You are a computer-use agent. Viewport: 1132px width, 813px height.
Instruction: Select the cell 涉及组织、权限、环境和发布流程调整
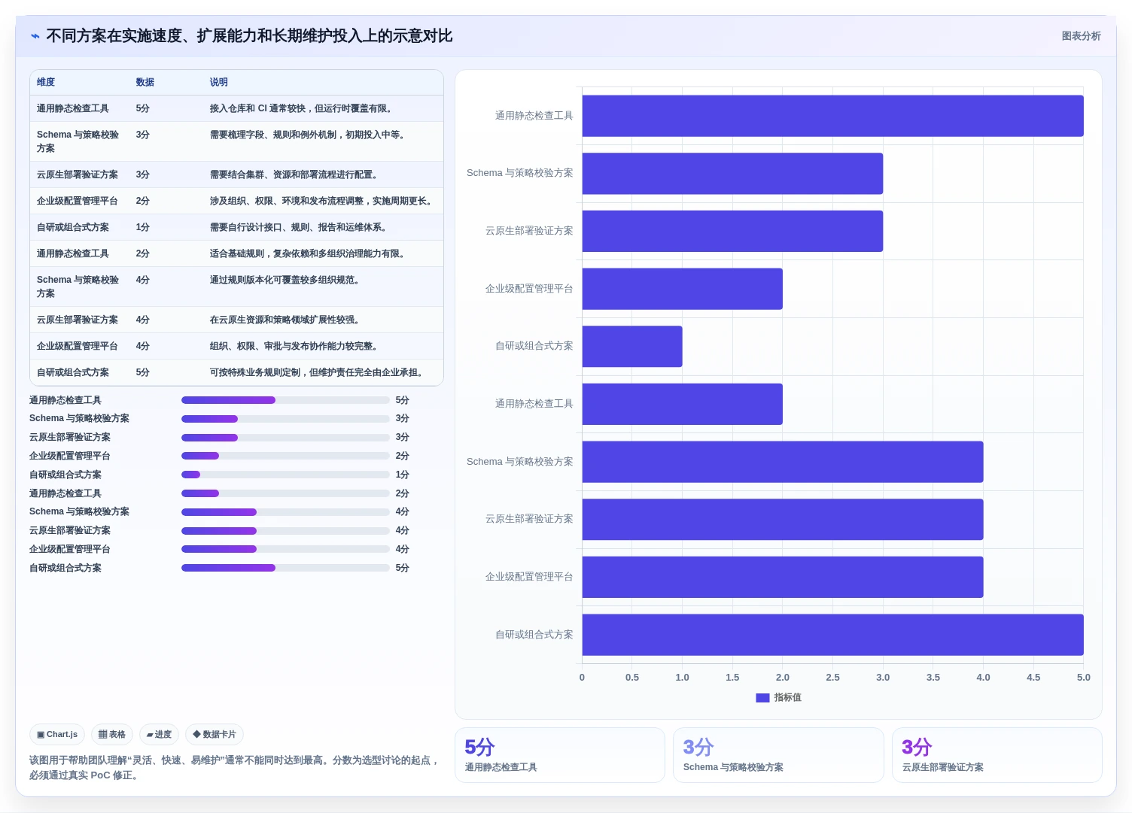click(x=322, y=202)
